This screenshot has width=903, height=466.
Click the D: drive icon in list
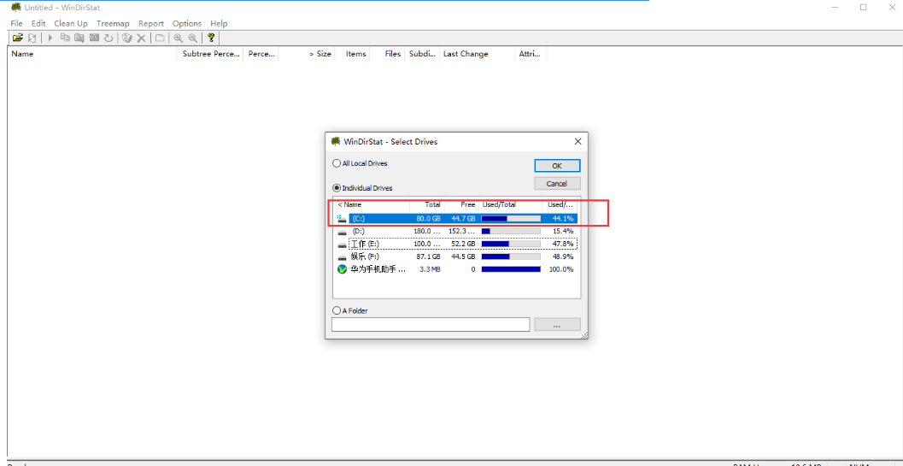point(342,231)
